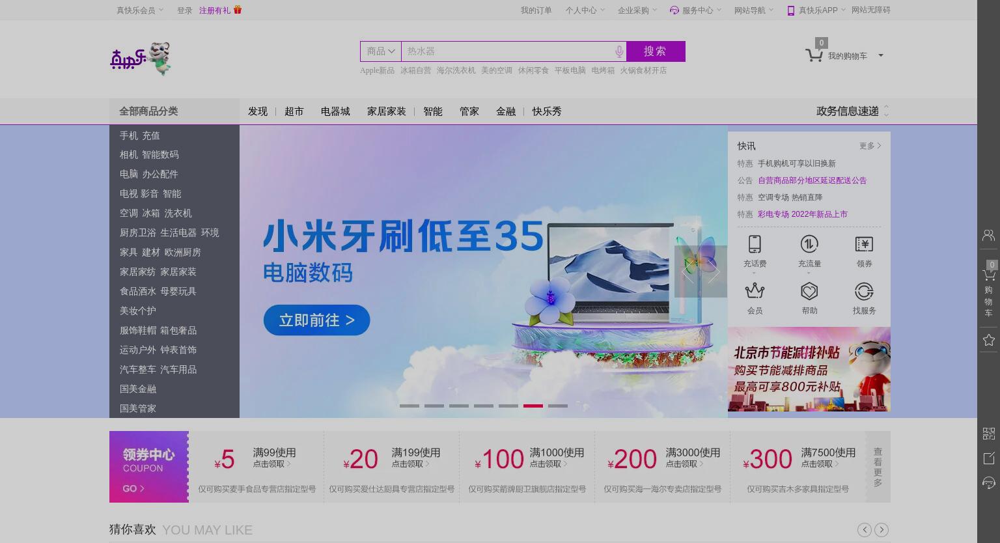This screenshot has height=543, width=1000.
Task: Click the 充流量 data icon
Action: [x=809, y=244]
